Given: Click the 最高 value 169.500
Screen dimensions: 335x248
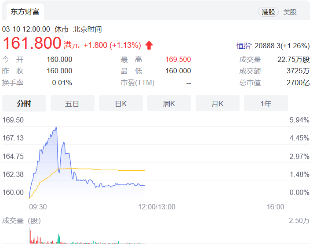Looking at the screenshot, I should tap(178, 59).
